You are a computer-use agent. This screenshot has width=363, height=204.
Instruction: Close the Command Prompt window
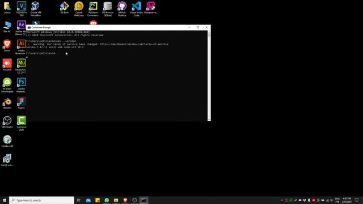(206, 27)
